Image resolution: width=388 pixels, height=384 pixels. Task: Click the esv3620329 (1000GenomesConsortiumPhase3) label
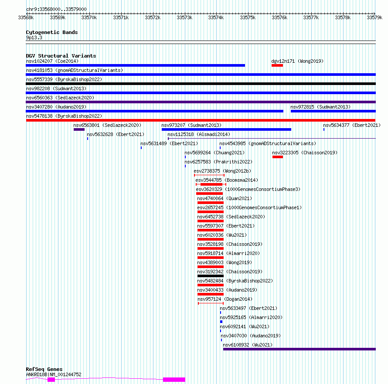coord(248,189)
